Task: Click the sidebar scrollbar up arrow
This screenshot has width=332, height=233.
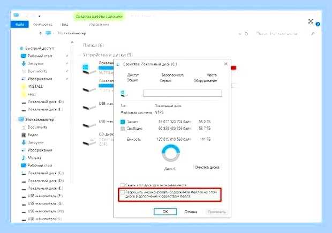Action: (72, 42)
